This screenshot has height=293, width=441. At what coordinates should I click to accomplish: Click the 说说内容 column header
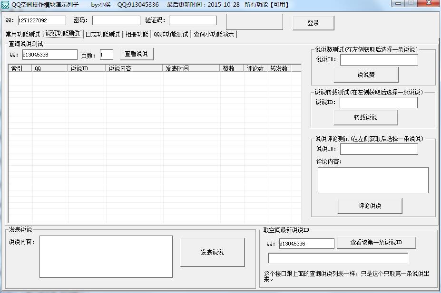coord(134,68)
